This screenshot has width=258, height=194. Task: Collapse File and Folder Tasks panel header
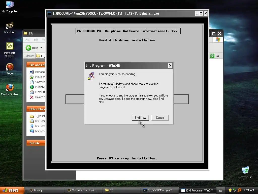36,65
